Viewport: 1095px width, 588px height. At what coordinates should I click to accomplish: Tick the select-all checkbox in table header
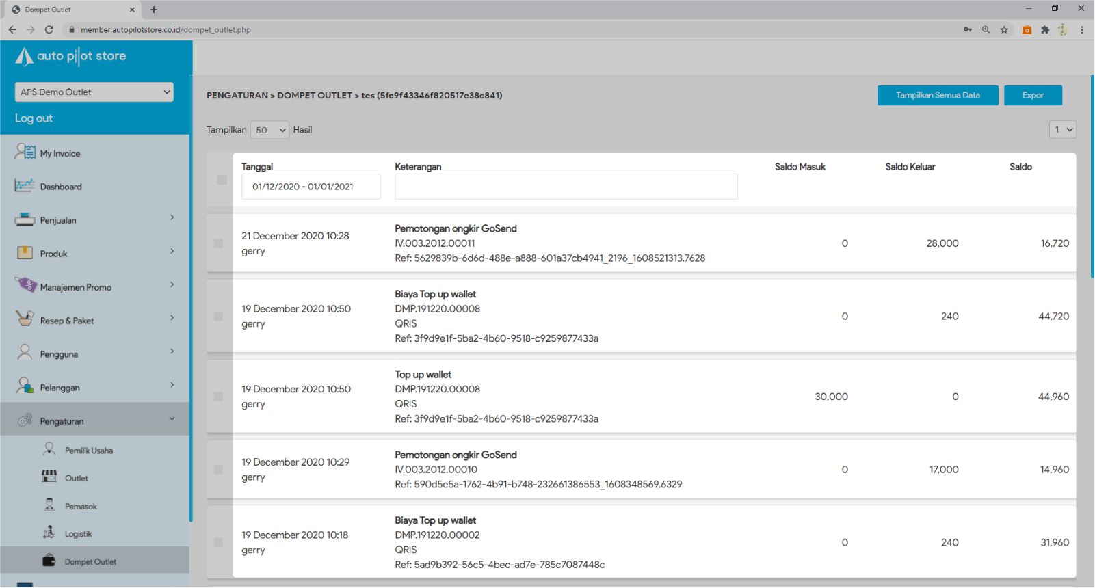pyautogui.click(x=222, y=179)
